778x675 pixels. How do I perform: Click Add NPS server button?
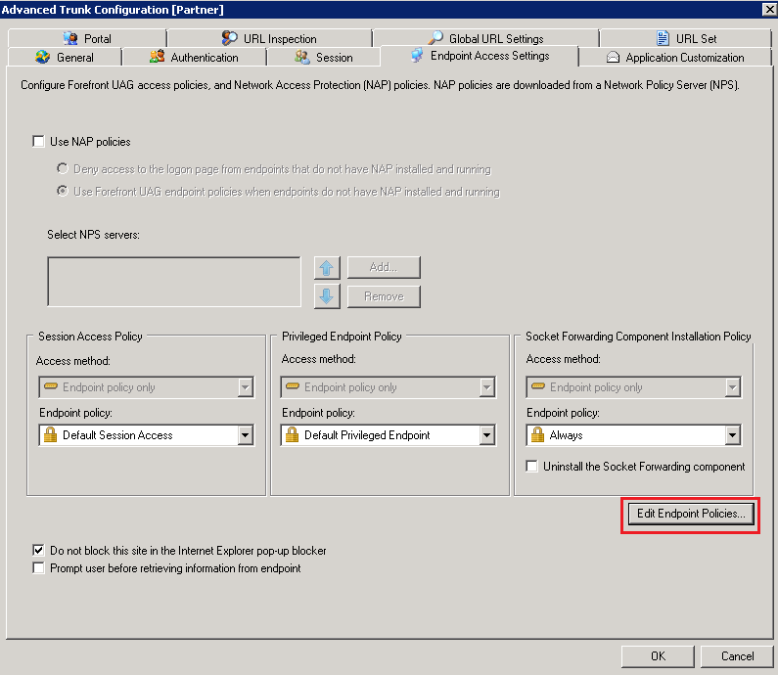(384, 267)
